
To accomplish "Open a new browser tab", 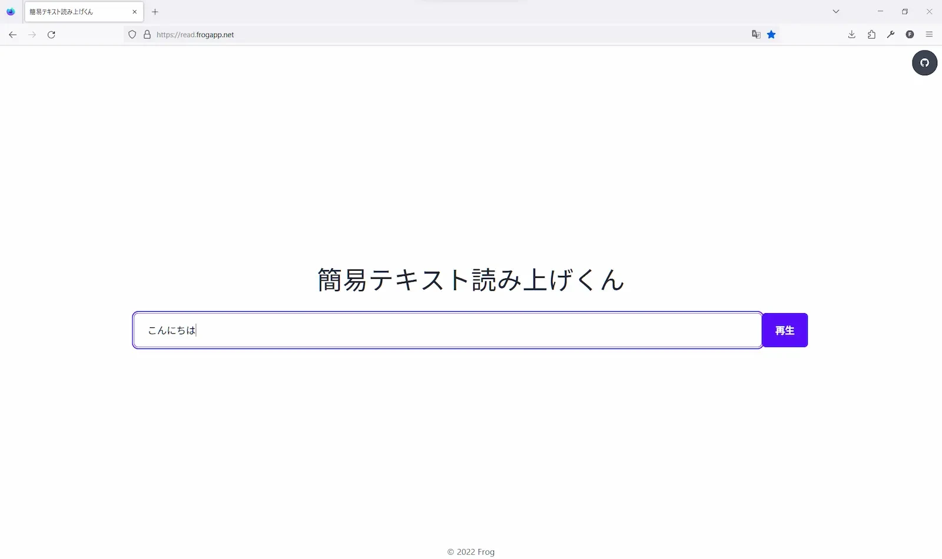I will click(155, 12).
